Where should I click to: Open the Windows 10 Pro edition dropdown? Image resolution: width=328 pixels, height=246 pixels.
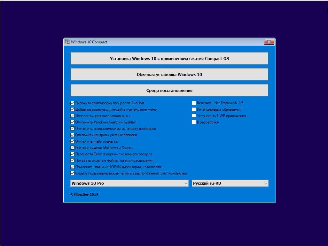[x=129, y=183]
